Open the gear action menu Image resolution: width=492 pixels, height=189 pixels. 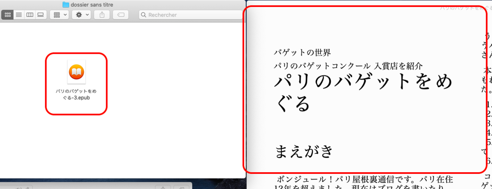pos(81,14)
